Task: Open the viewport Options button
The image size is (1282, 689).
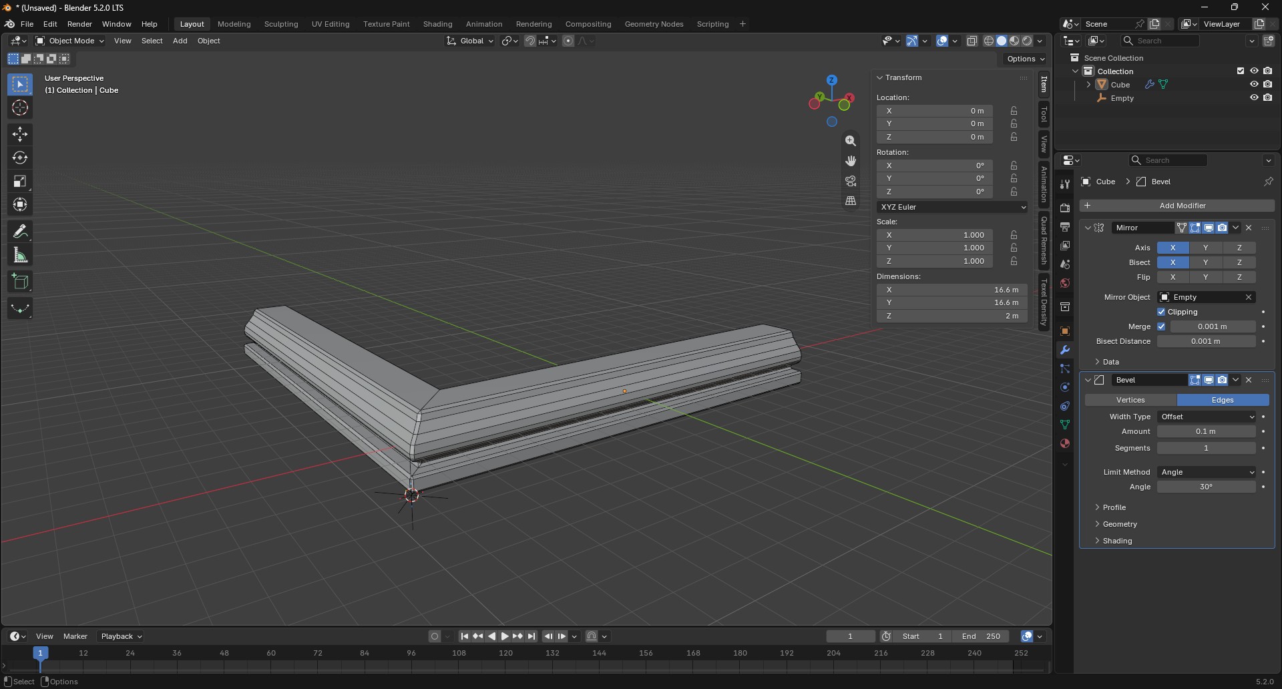Action: (x=1026, y=59)
